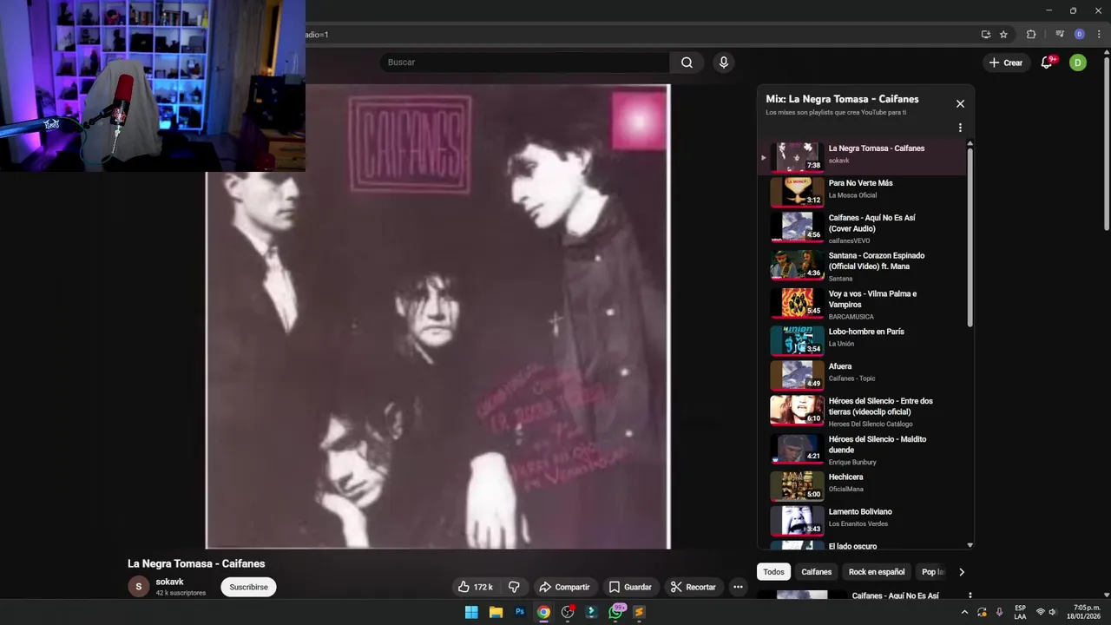Click the tray microphone icon
1111x625 pixels.
[999, 612]
